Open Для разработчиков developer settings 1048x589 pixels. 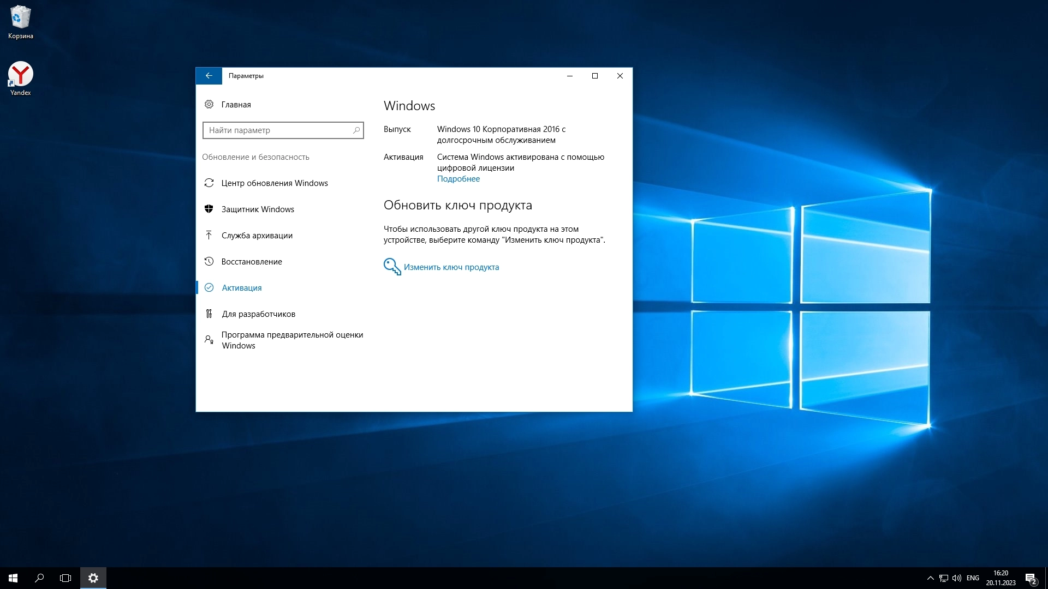pos(258,314)
